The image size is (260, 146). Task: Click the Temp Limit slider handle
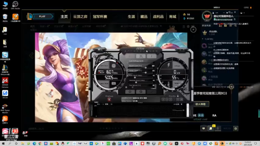(146, 73)
